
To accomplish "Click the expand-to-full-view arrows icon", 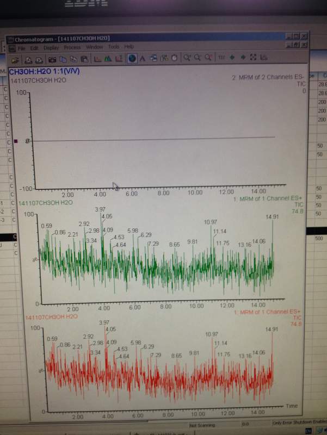I will tap(253, 57).
